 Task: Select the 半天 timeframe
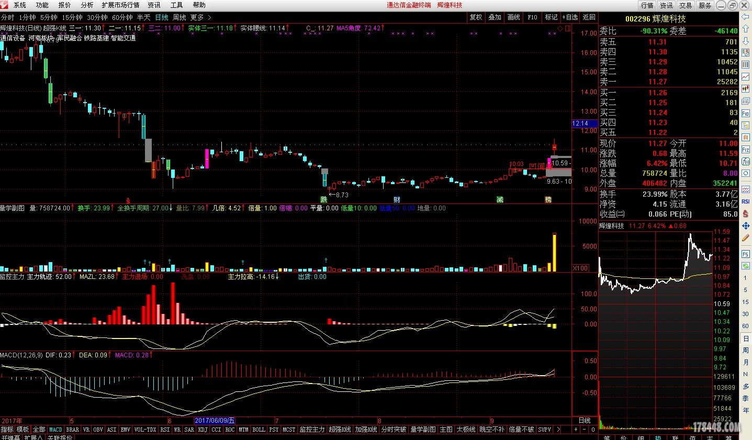pos(144,17)
